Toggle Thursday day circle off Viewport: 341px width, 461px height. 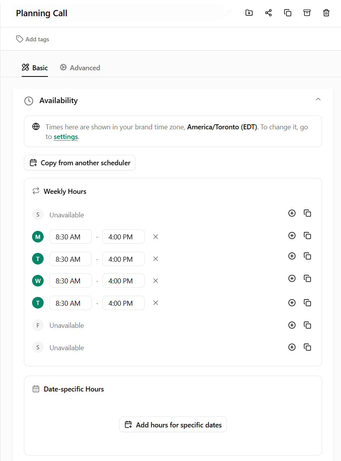coord(38,303)
